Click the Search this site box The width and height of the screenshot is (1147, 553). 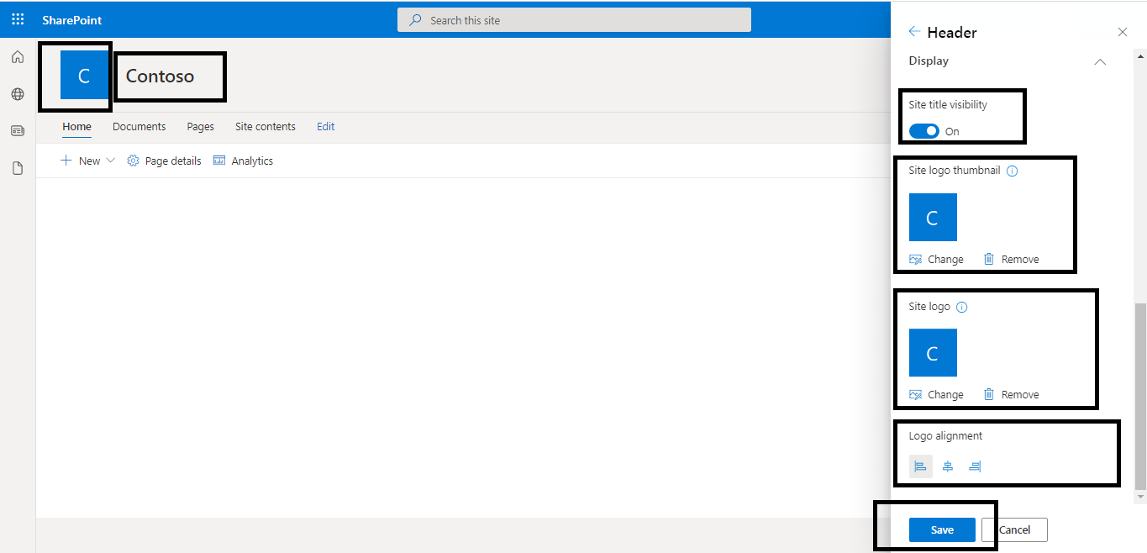574,20
